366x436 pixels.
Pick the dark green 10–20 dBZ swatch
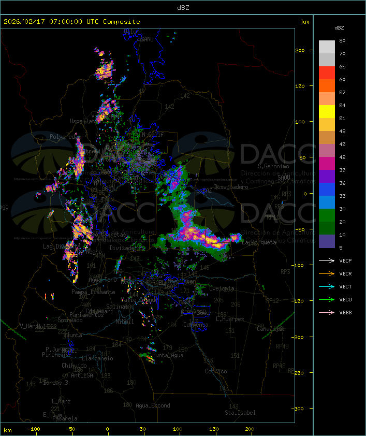pos(327,228)
